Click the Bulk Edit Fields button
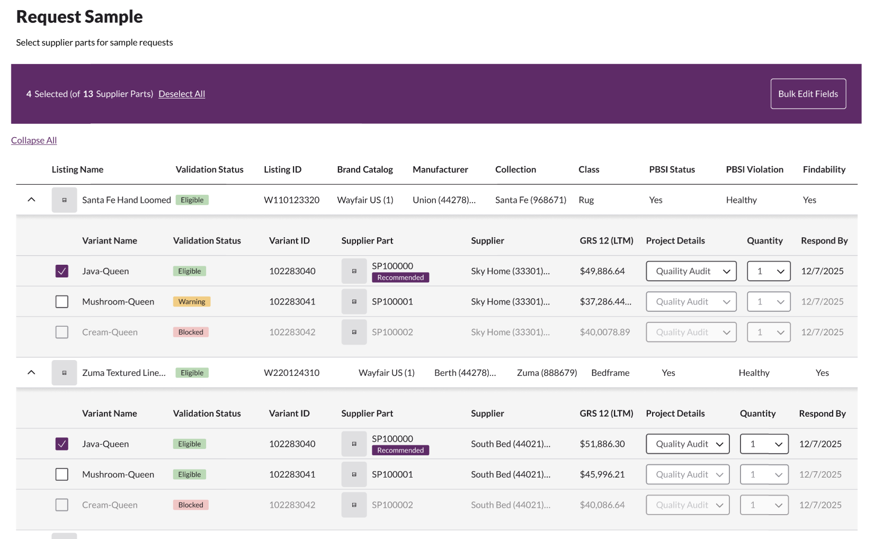This screenshot has height=539, width=874. (x=808, y=94)
